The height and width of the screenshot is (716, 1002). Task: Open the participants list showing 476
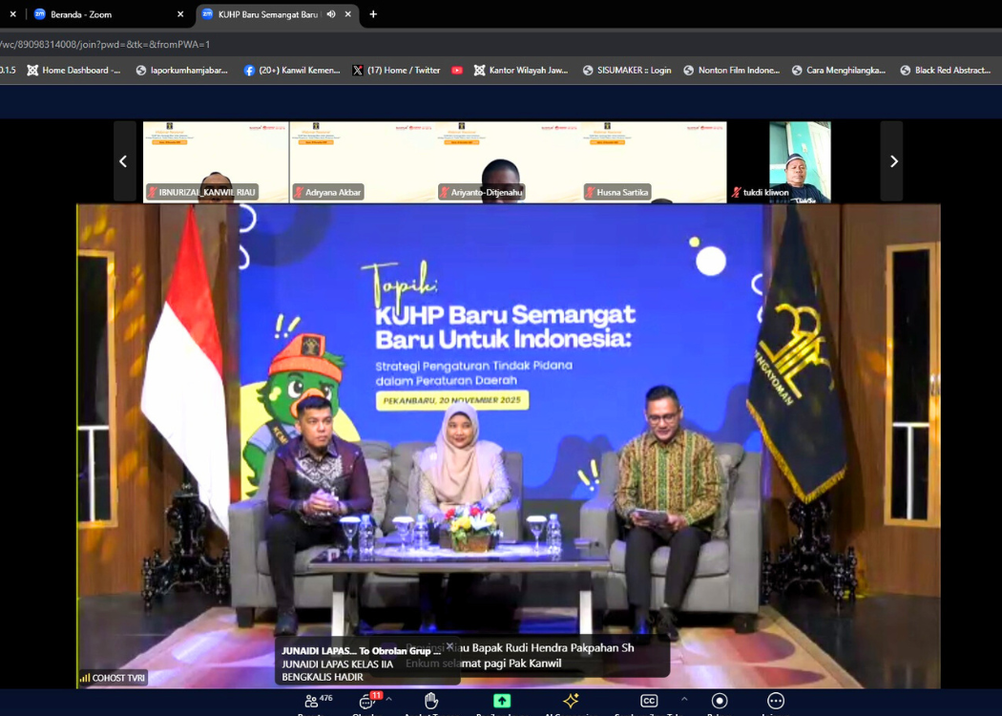pos(312,702)
